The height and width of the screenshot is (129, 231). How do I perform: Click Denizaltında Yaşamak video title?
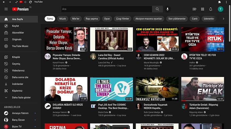point(156,106)
